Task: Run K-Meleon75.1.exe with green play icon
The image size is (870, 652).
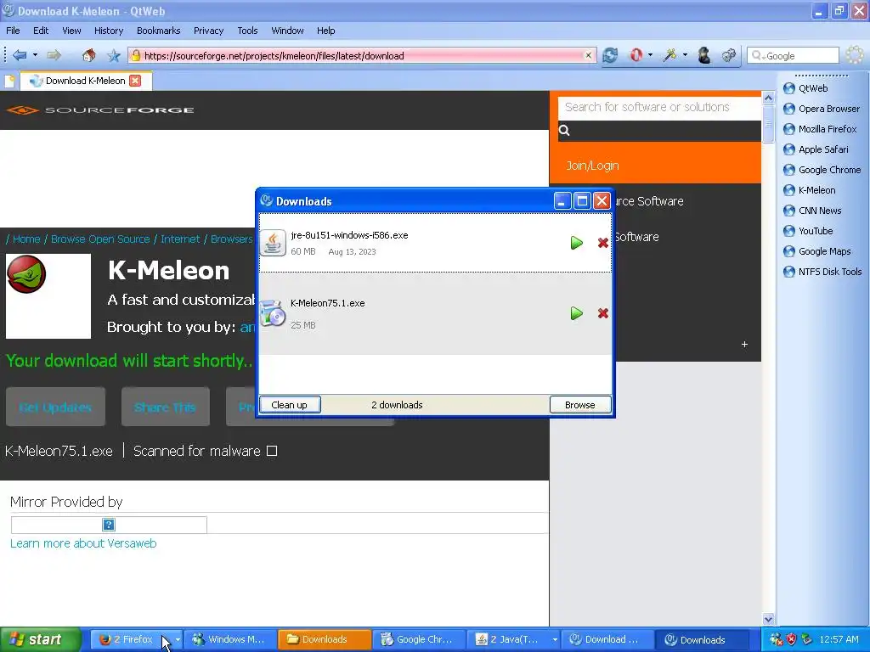Action: click(x=577, y=313)
